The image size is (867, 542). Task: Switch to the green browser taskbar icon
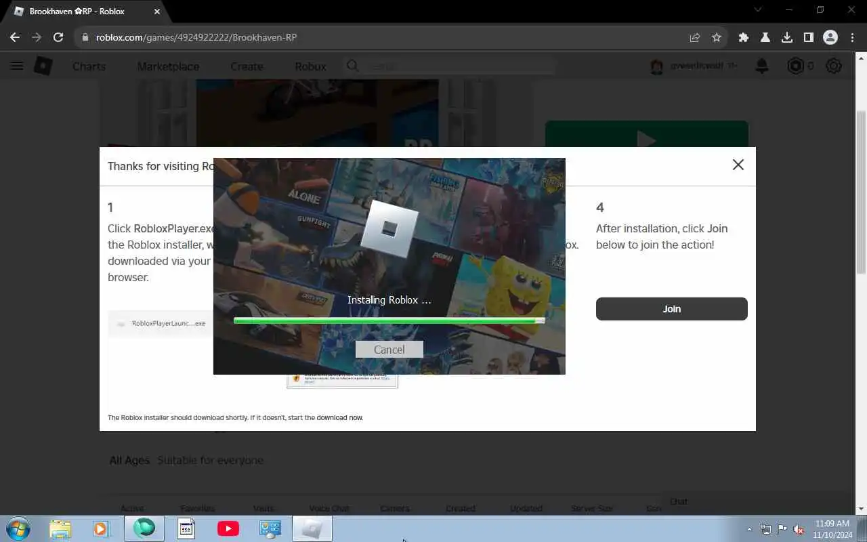point(144,528)
